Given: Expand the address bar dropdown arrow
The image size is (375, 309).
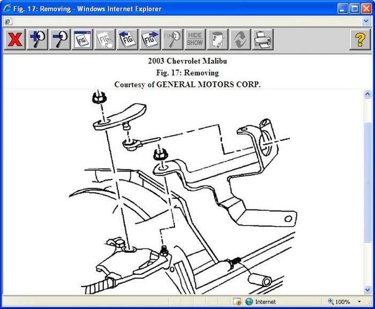Looking at the screenshot, I should (x=366, y=21).
